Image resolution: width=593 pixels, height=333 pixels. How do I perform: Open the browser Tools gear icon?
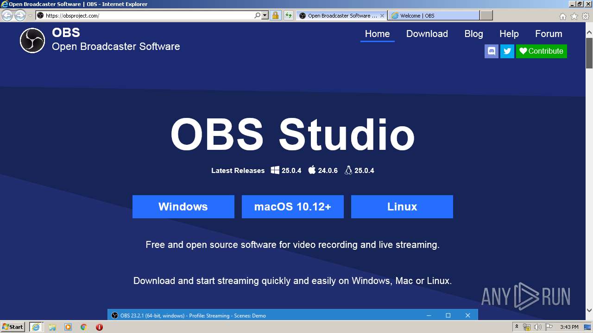[586, 16]
